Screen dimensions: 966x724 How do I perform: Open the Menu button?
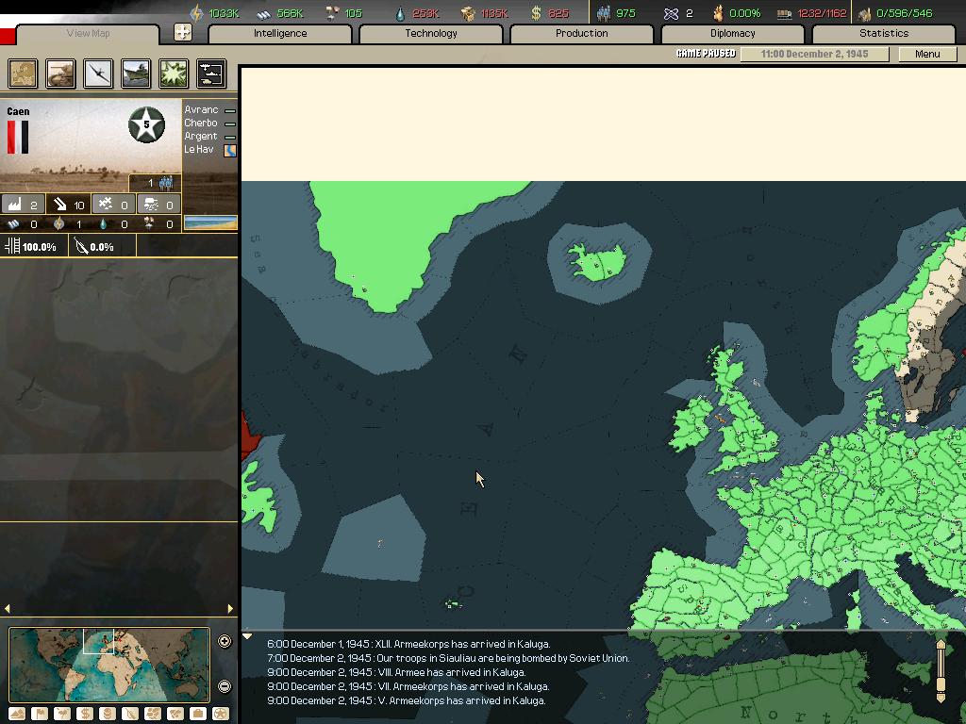[926, 54]
